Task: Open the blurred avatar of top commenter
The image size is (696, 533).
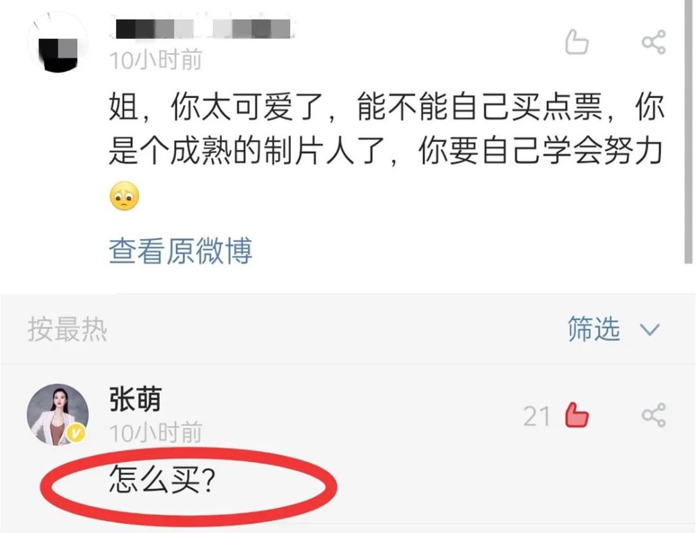Action: pyautogui.click(x=58, y=42)
